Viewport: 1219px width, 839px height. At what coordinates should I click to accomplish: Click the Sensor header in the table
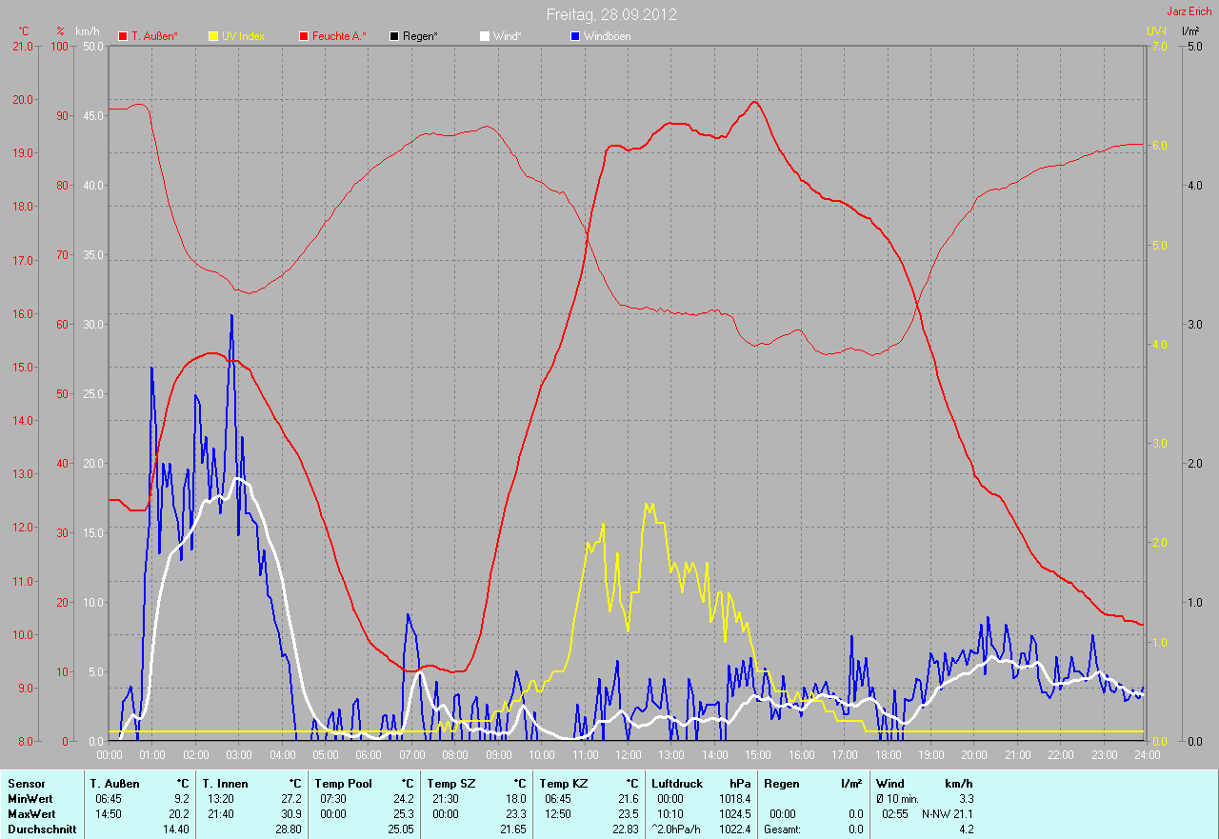(26, 784)
